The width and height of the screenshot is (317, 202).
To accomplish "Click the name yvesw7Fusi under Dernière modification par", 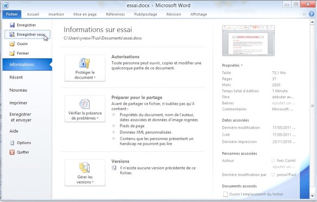I will pyautogui.click(x=286, y=174).
